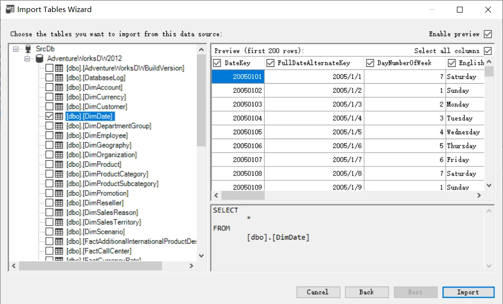Select the [dbo].[DimSalesTerritory] table row
Image resolution: width=503 pixels, height=304 pixels.
point(104,222)
